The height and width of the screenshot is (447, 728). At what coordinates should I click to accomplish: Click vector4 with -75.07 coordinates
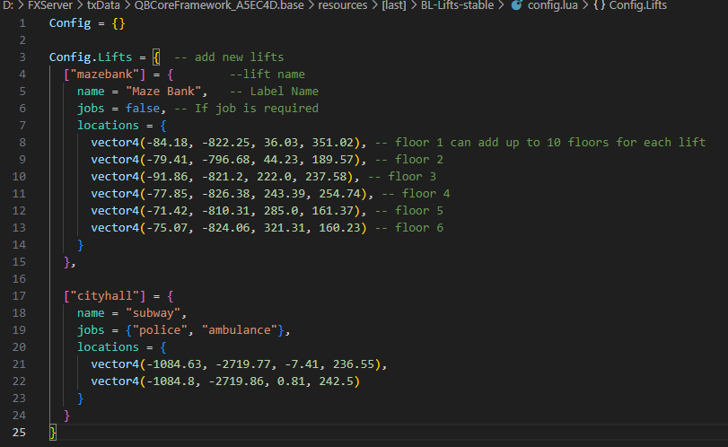229,228
